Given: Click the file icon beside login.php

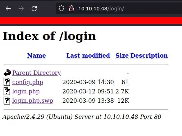Looking at the screenshot, I should coord(7,91).
